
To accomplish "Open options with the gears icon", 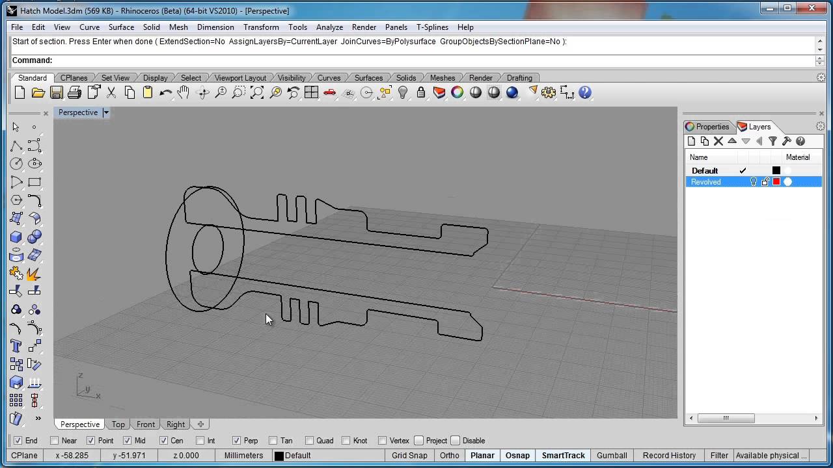I will pos(549,93).
